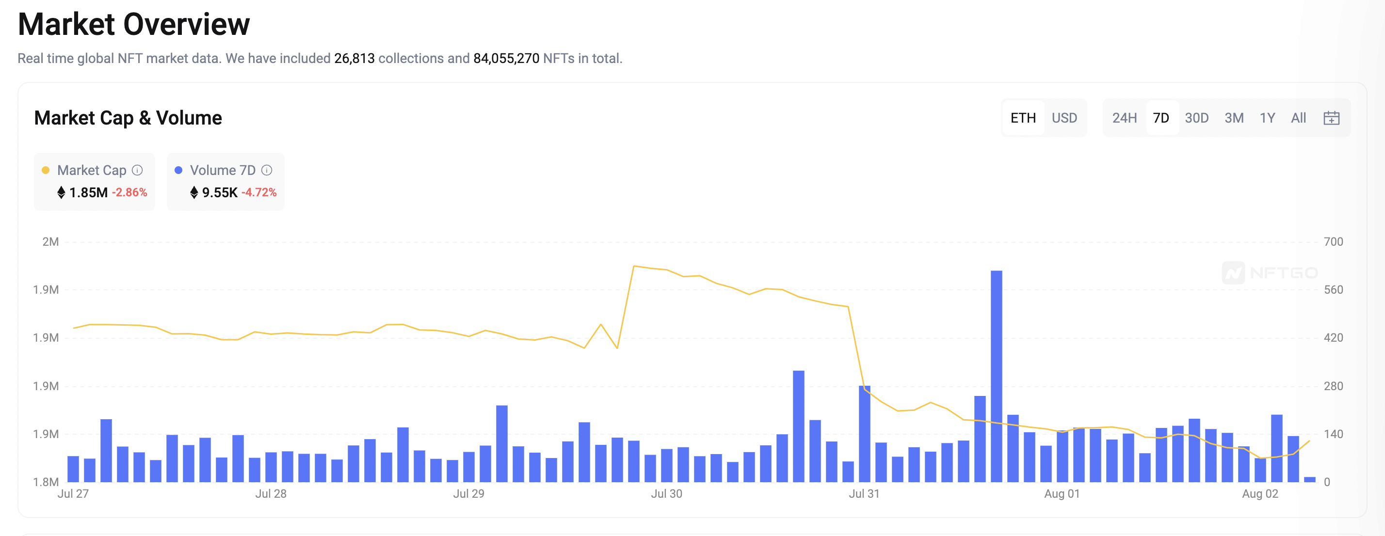Image resolution: width=1385 pixels, height=536 pixels.
Task: Toggle the Volume 7D series legend
Action: click(x=223, y=170)
